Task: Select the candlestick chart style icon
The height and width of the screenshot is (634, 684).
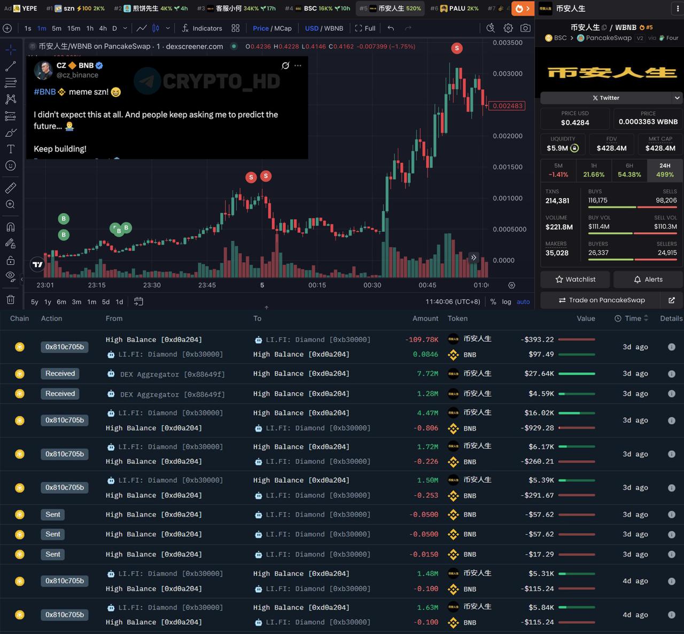Action: pyautogui.click(x=156, y=28)
